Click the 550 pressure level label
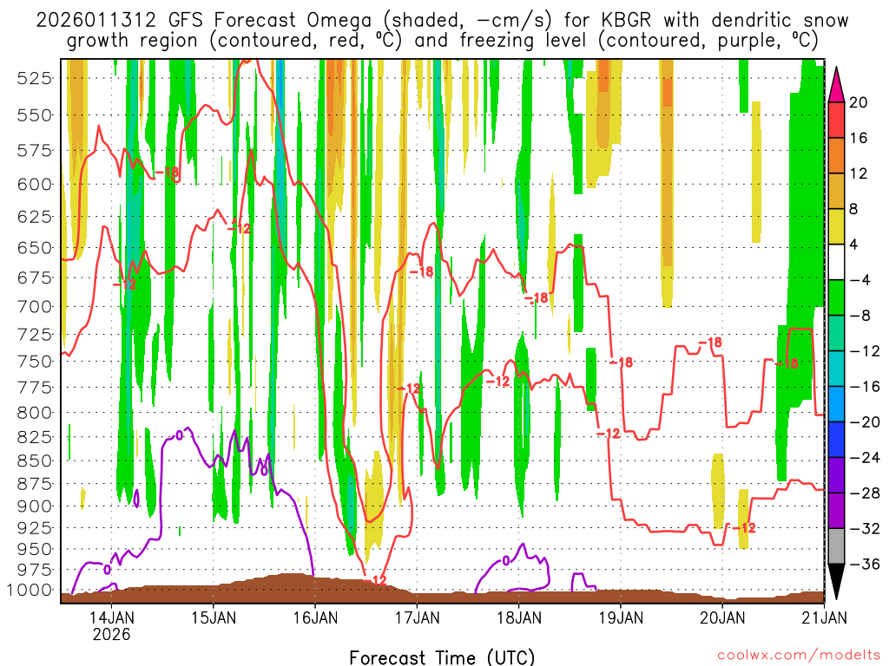 click(35, 115)
